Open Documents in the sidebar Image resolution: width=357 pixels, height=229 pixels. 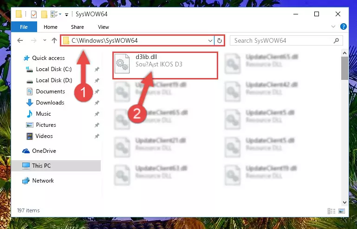(50, 92)
